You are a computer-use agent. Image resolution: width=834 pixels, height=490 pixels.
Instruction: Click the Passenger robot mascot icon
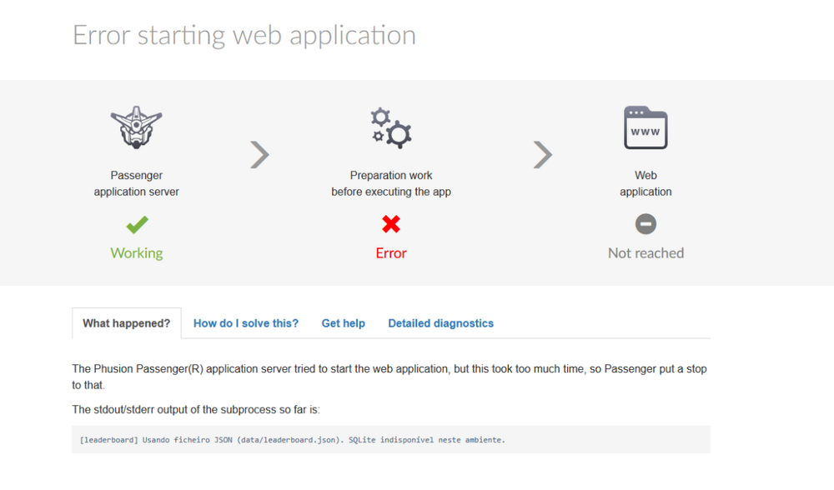(x=136, y=127)
